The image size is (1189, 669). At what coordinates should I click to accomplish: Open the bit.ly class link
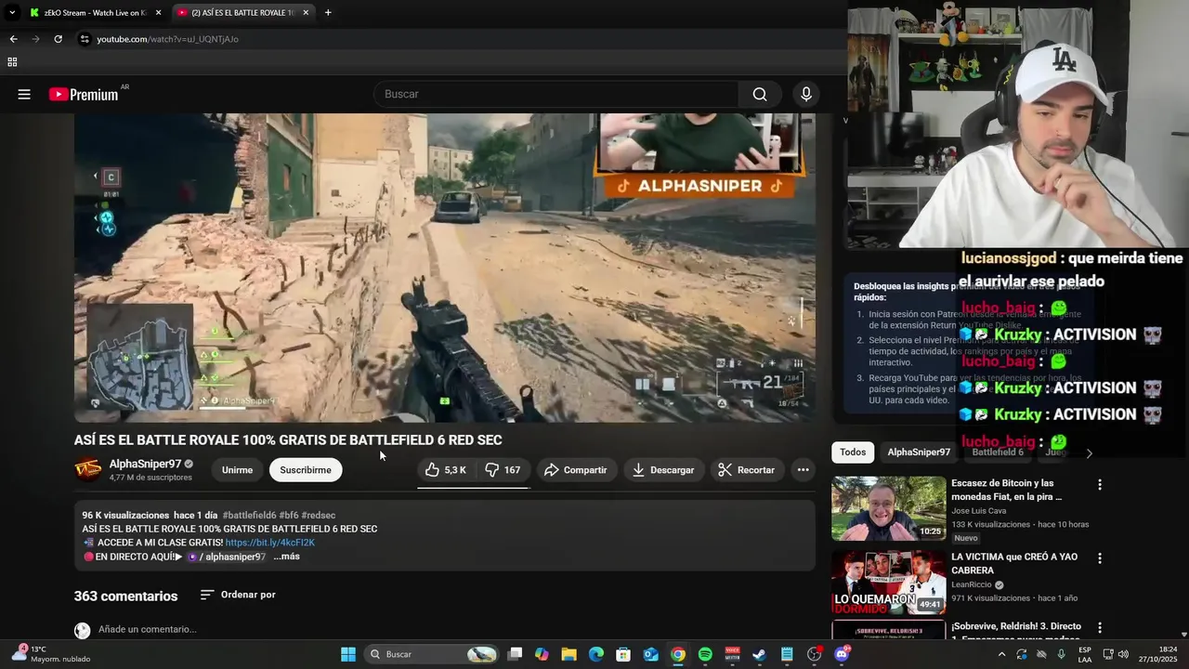point(269,543)
